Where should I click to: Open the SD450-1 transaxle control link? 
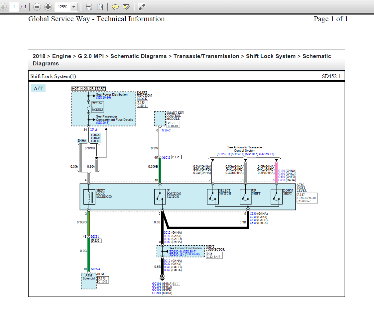coord(224,154)
